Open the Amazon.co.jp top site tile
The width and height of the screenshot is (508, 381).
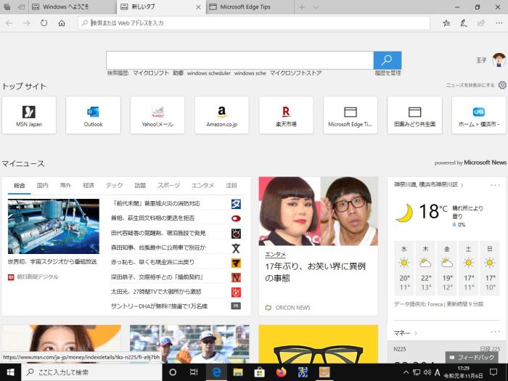[x=221, y=115]
